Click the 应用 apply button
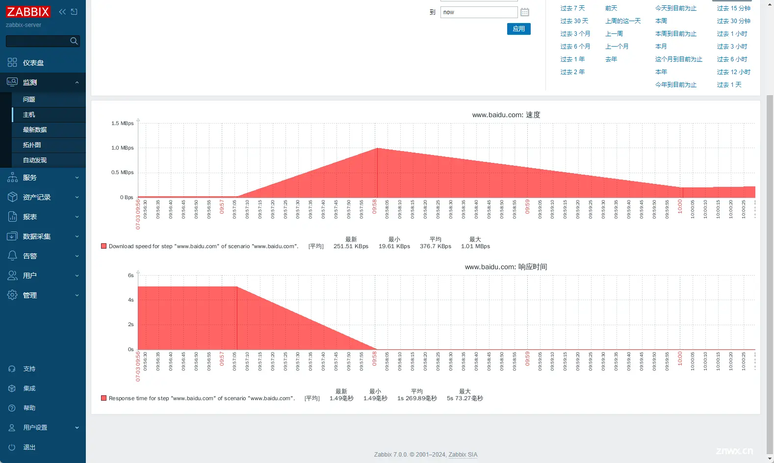Screen dimensions: 774x463 click(519, 29)
